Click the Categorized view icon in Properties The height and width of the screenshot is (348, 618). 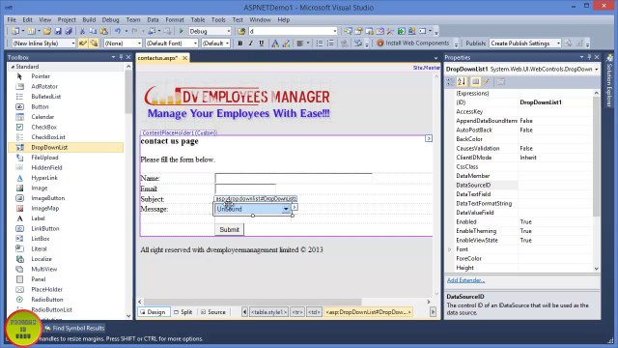[450, 81]
